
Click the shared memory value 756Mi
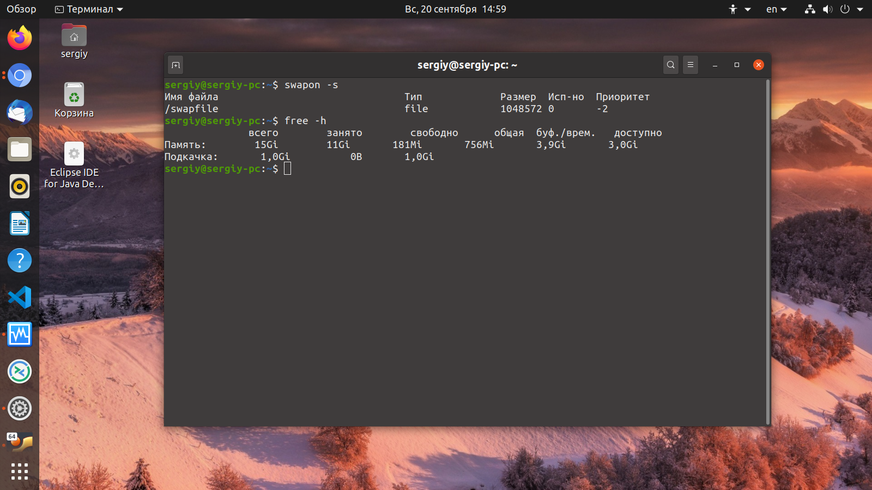[479, 145]
